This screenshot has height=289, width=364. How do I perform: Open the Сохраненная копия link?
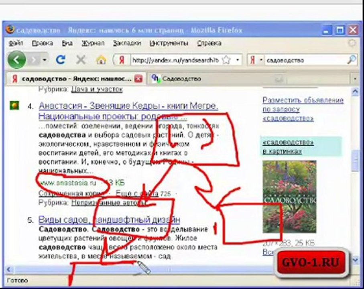pyautogui.click(x=71, y=193)
